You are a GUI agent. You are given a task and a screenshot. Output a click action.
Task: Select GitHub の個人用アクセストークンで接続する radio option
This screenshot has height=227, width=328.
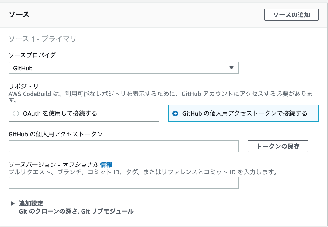coord(243,113)
